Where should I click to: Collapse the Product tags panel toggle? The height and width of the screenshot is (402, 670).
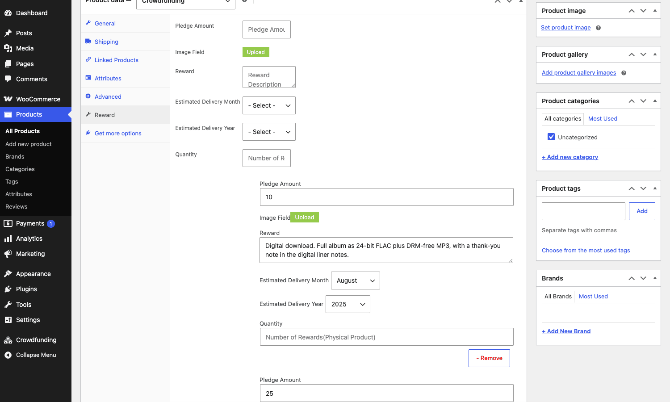pyautogui.click(x=655, y=188)
